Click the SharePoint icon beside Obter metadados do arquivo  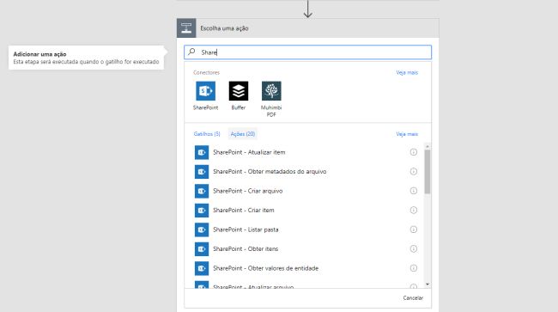(202, 172)
